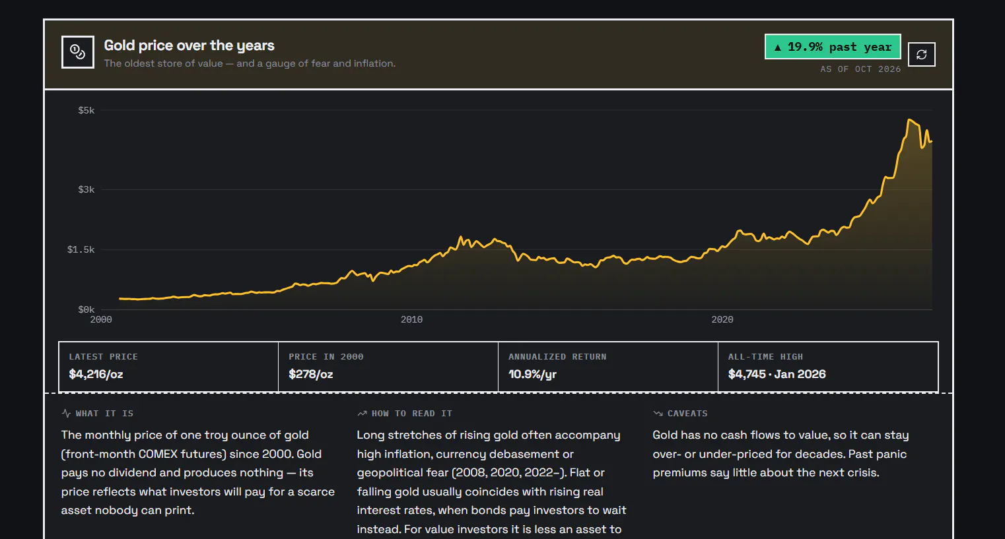This screenshot has height=539, width=1005.
Task: Click the WHAT IT IS heading
Action: [104, 414]
